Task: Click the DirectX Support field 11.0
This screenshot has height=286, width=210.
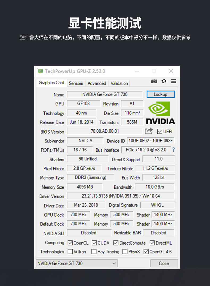Action: pos(159,159)
